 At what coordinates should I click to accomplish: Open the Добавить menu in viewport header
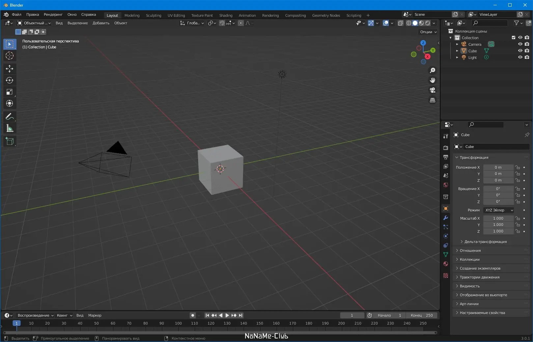(x=101, y=23)
